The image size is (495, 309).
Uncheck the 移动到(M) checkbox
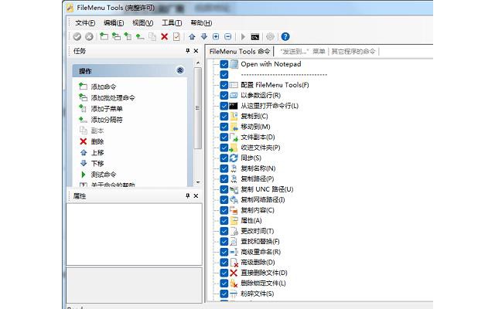coord(224,127)
